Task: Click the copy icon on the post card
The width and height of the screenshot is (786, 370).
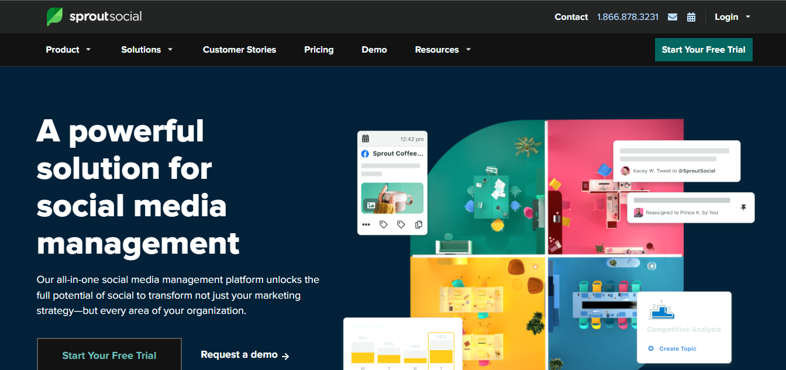Action: pyautogui.click(x=418, y=224)
